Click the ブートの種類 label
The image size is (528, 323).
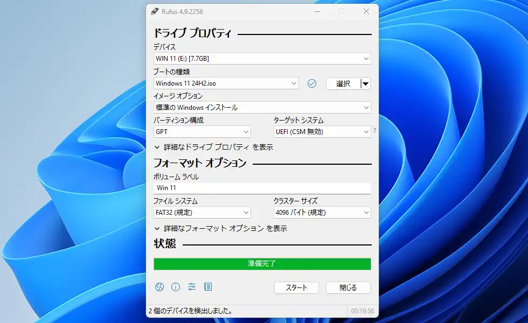(x=171, y=72)
